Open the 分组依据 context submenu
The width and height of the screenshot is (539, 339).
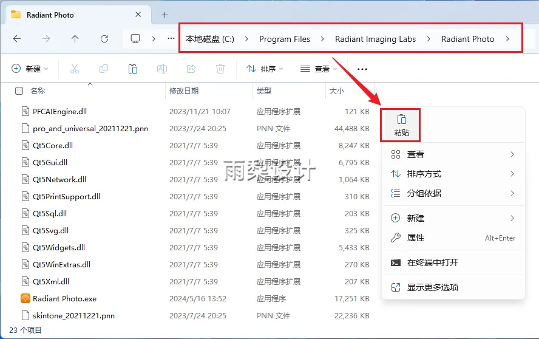(453, 193)
